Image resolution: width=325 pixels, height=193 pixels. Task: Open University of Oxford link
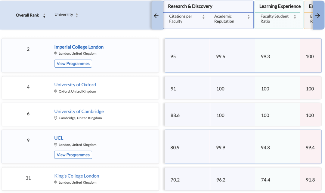[75, 85]
